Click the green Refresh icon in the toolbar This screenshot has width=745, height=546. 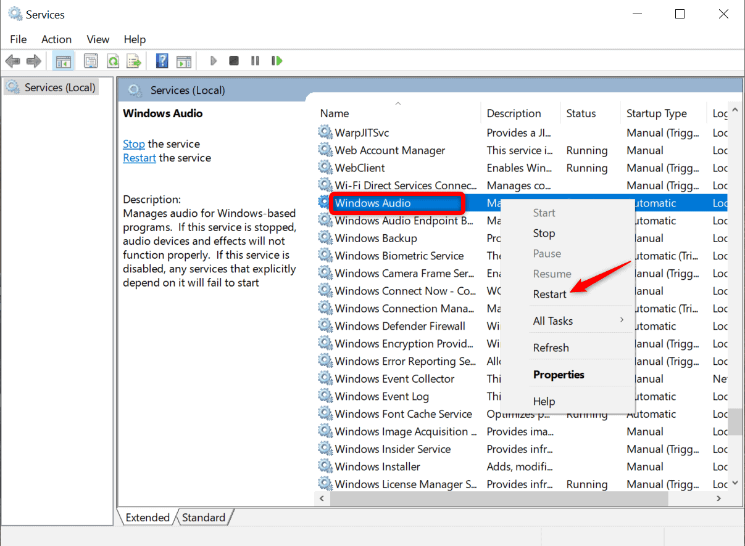coord(112,61)
